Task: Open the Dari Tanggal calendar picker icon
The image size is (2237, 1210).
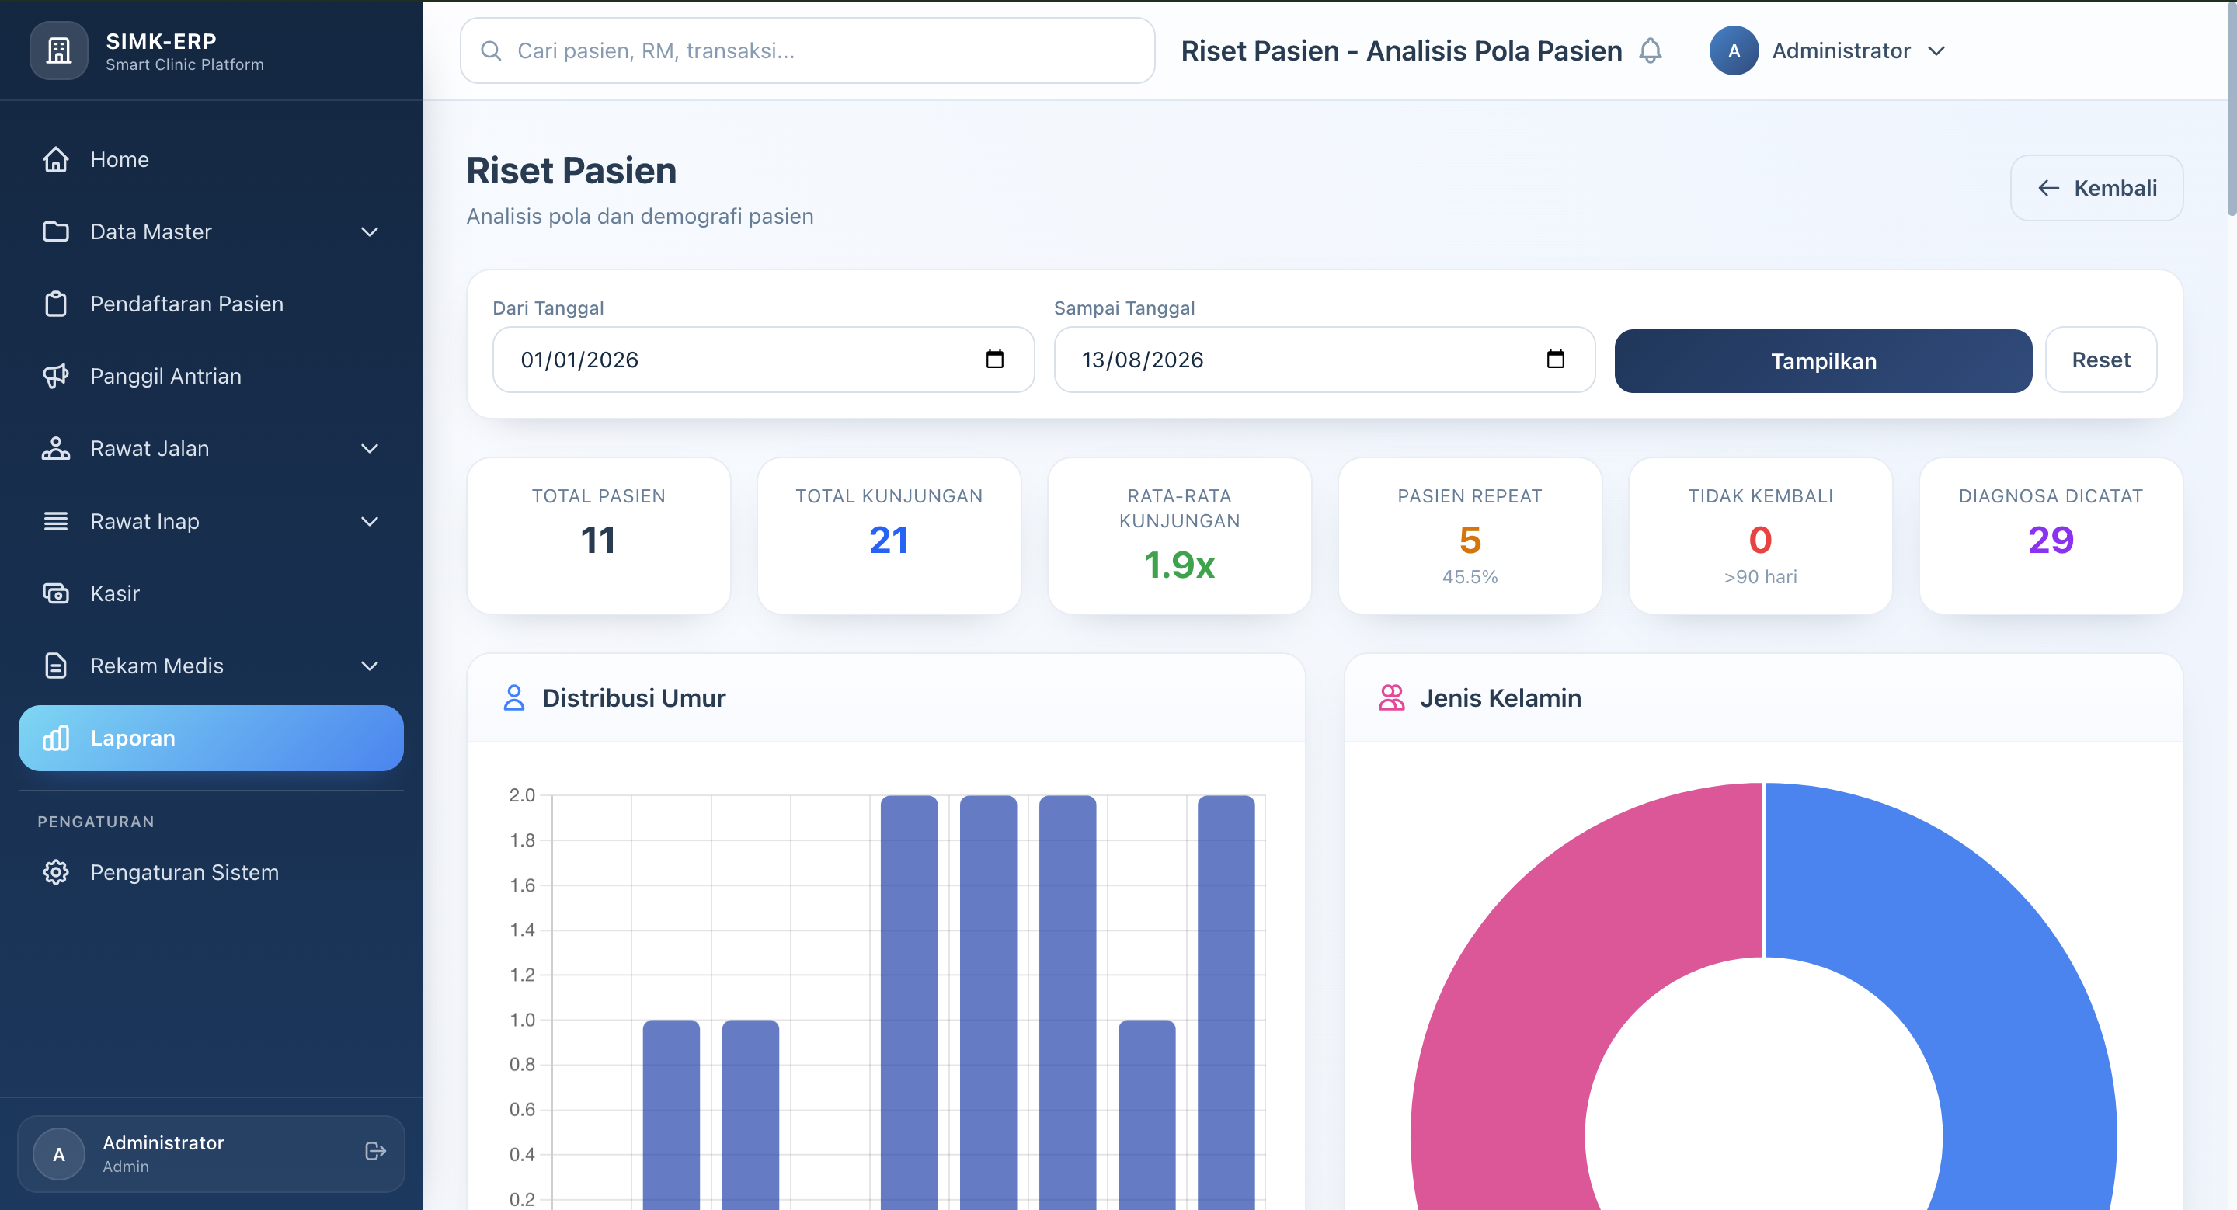Action: pos(994,360)
